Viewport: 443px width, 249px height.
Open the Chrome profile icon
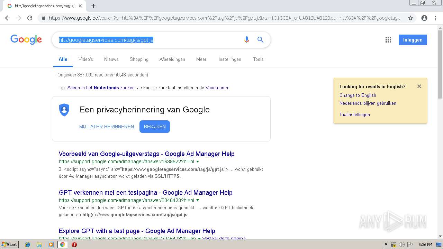[x=424, y=18]
